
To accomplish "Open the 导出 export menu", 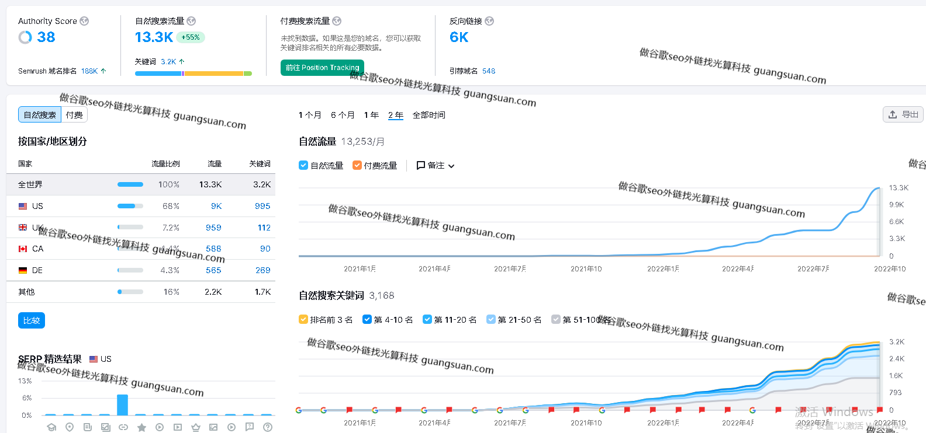I will coord(903,114).
